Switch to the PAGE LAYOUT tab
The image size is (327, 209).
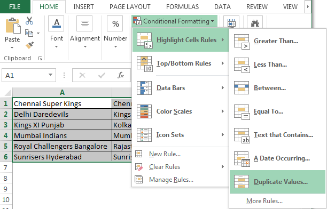coord(130,7)
